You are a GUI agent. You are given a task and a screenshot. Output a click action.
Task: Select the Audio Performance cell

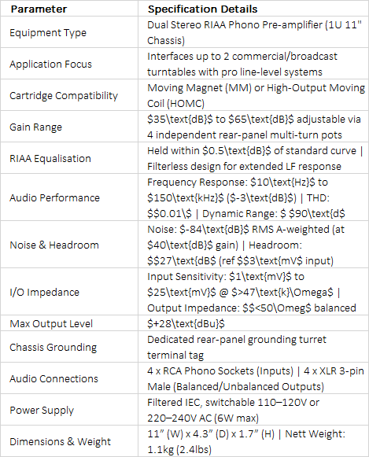click(69, 197)
